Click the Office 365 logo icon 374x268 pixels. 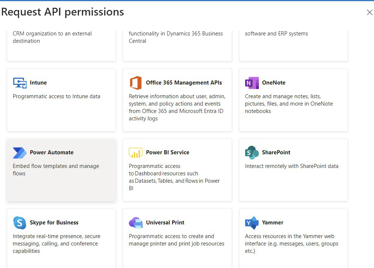click(x=136, y=83)
